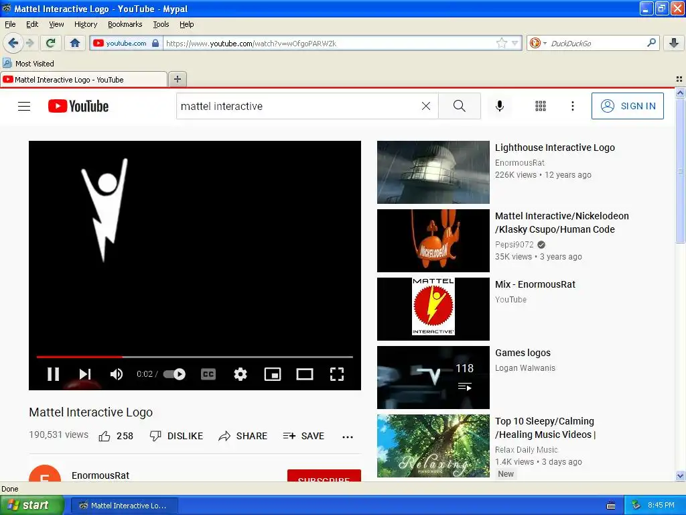Open the search engine selector dropdown

(538, 43)
